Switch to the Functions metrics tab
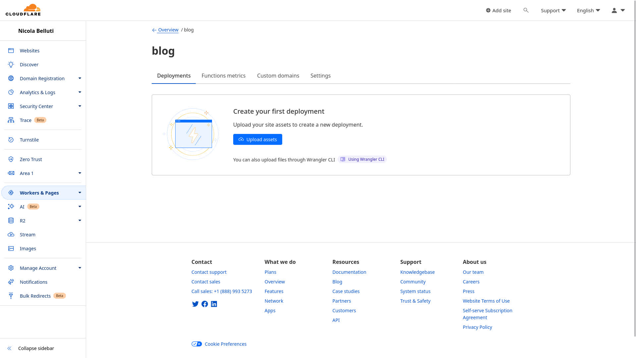Viewport: 636px width, 358px height. coord(224,76)
